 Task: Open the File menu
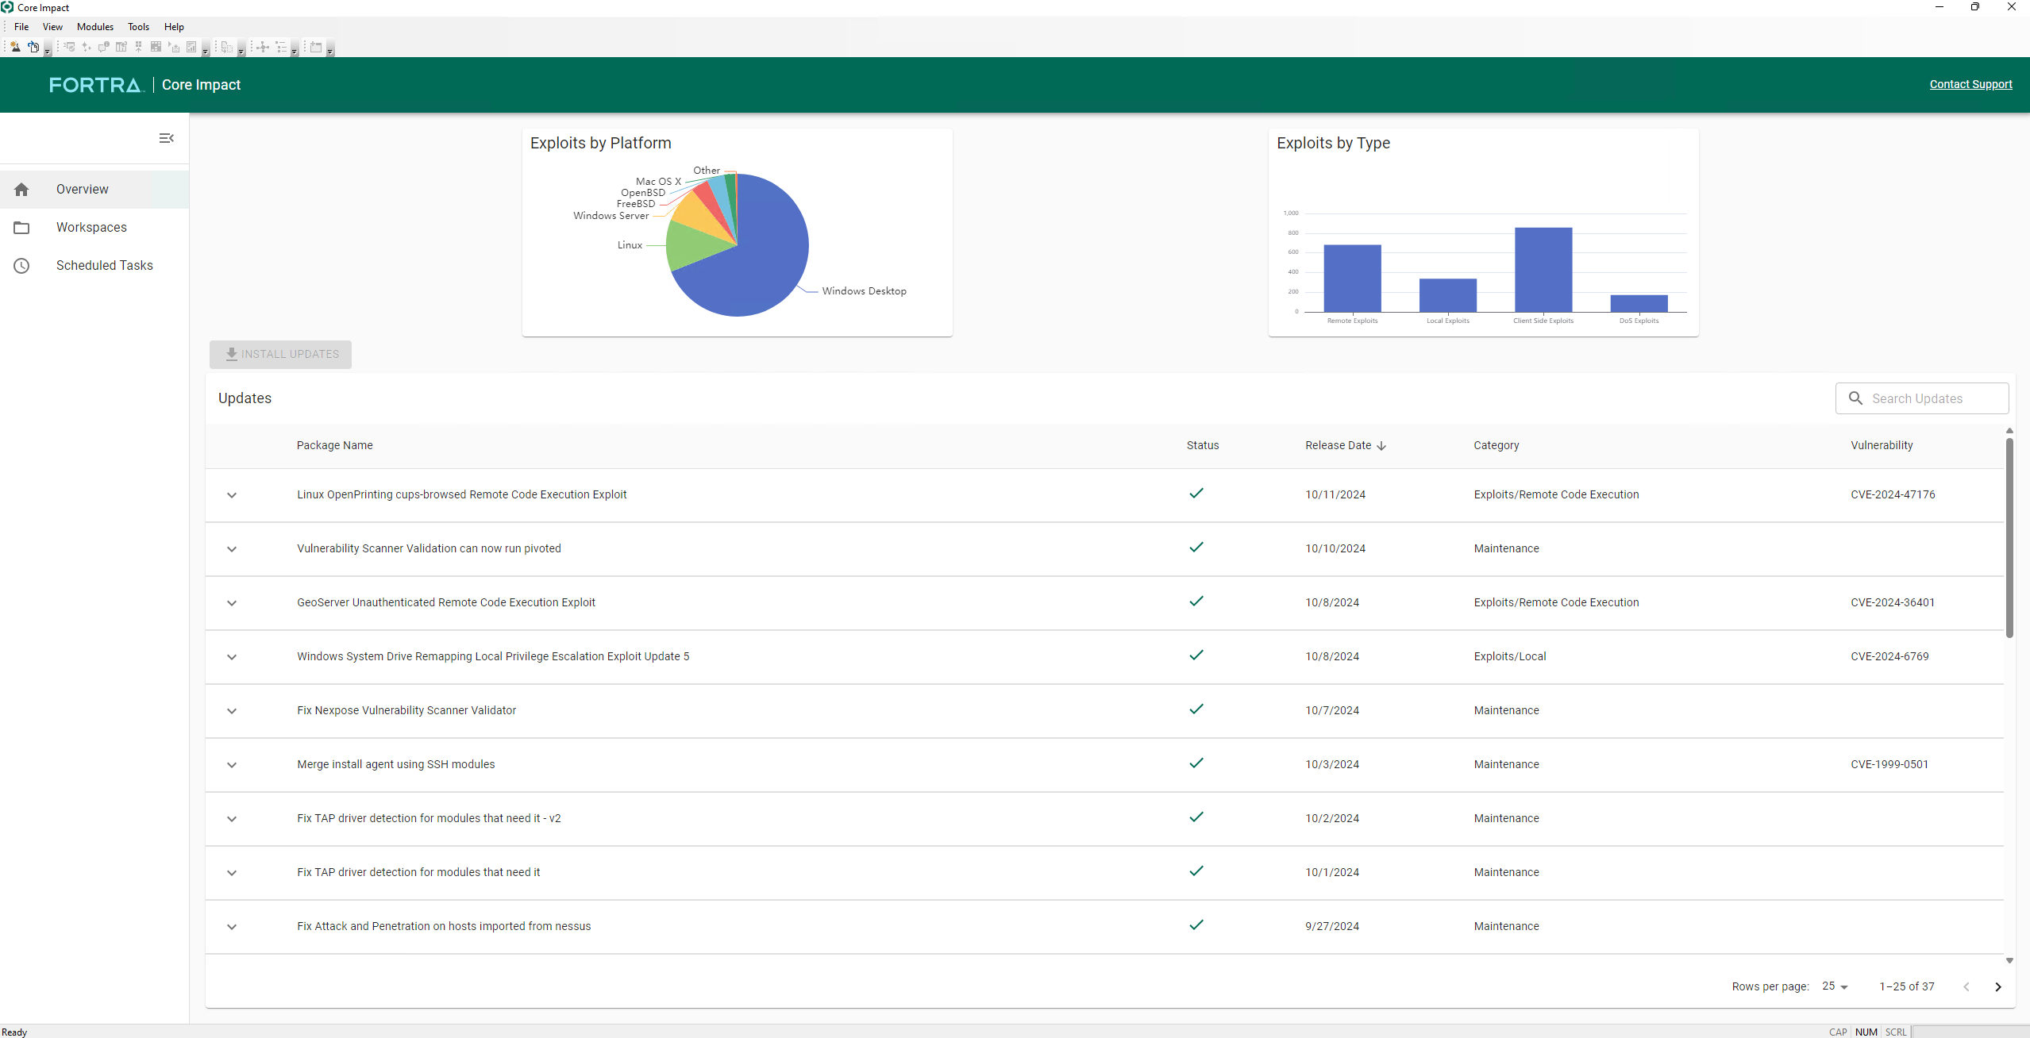tap(21, 27)
